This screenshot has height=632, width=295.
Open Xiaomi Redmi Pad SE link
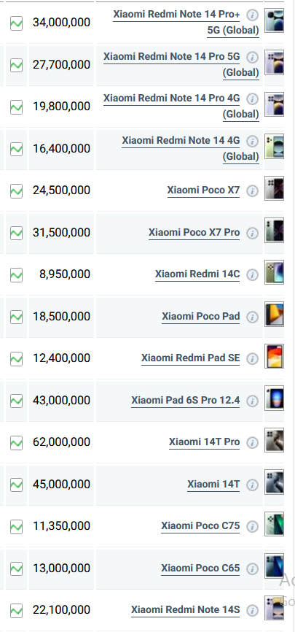point(190,358)
